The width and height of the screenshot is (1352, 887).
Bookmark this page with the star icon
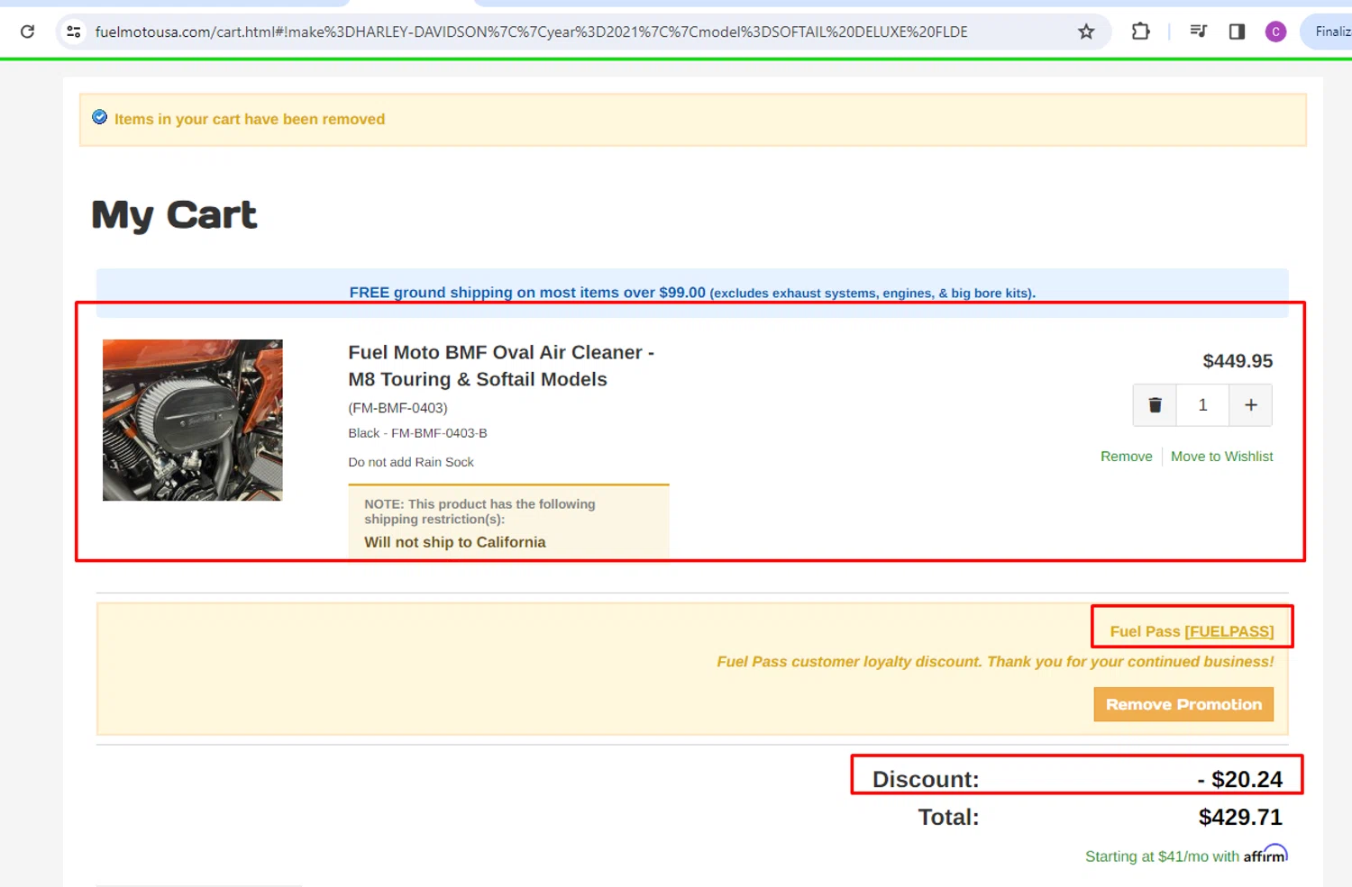click(1086, 32)
